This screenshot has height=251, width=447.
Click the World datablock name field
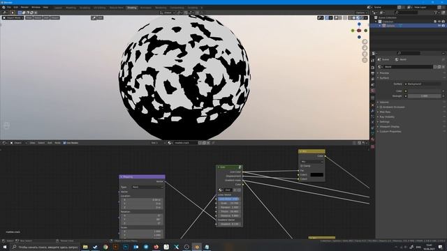click(x=408, y=67)
